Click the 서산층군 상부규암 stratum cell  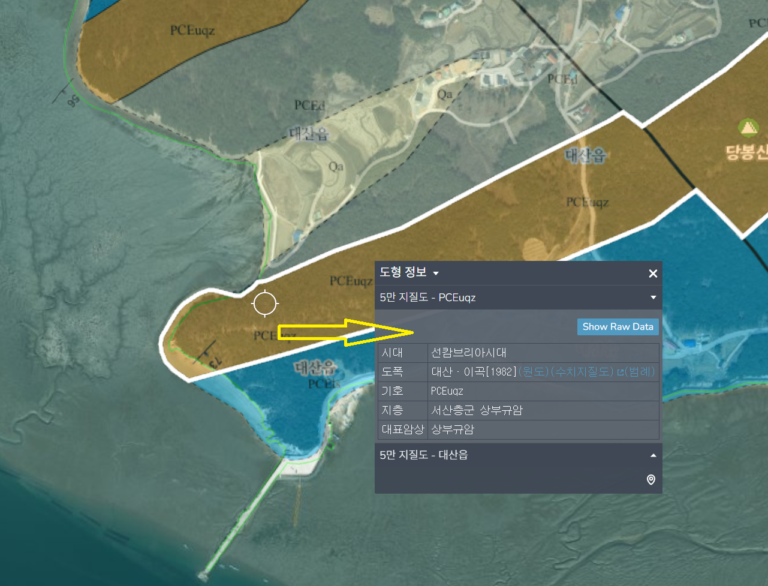[477, 410]
